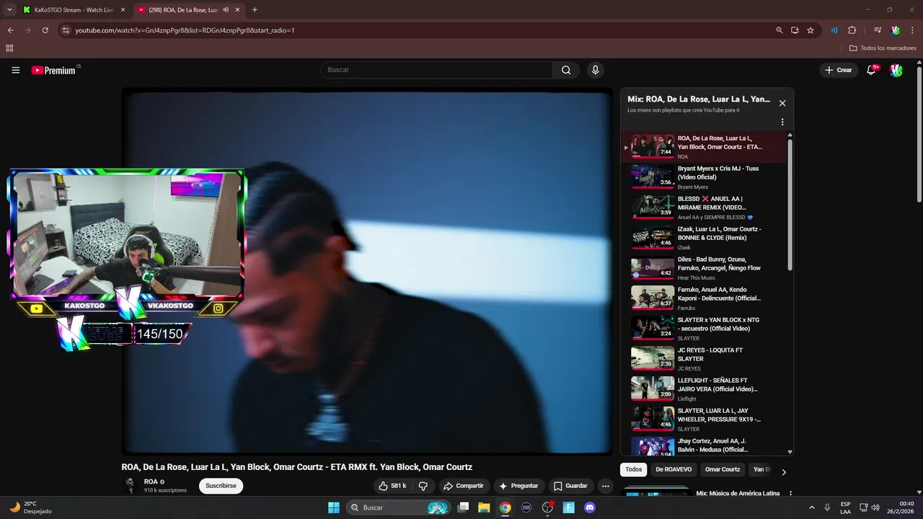Image resolution: width=923 pixels, height=519 pixels.
Task: Bookmark this page with the star
Action: (x=811, y=30)
